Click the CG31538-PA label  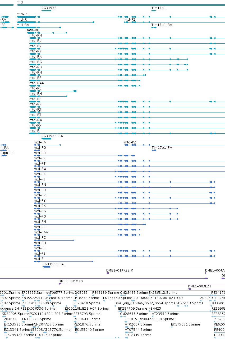click(53, 264)
